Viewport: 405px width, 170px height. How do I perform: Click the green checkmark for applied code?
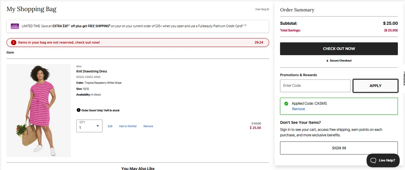coord(286,104)
